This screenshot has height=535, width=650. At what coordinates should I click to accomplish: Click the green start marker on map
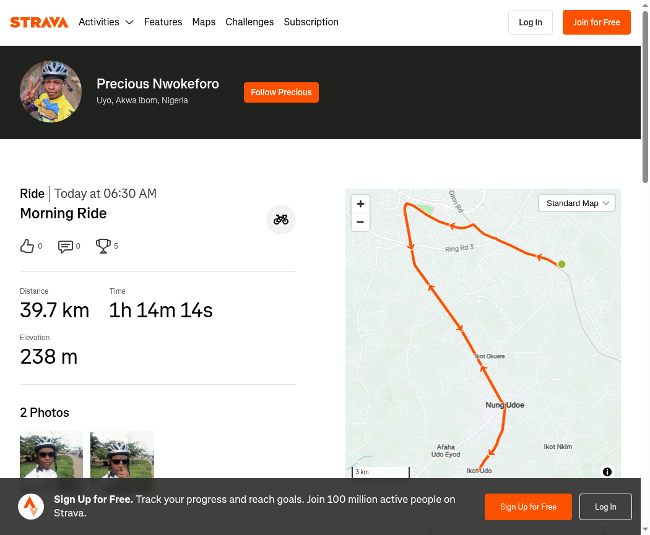click(561, 264)
